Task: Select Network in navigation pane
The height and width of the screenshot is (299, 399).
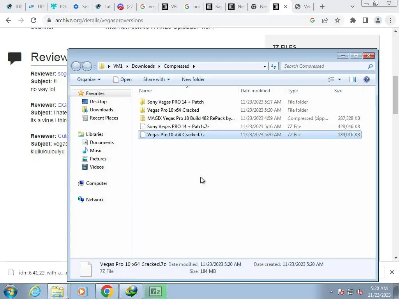Action: [91, 200]
